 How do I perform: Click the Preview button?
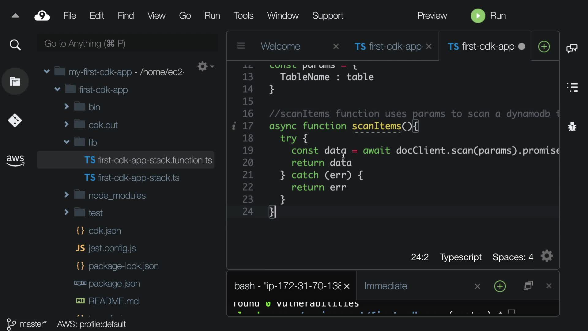pos(432,16)
